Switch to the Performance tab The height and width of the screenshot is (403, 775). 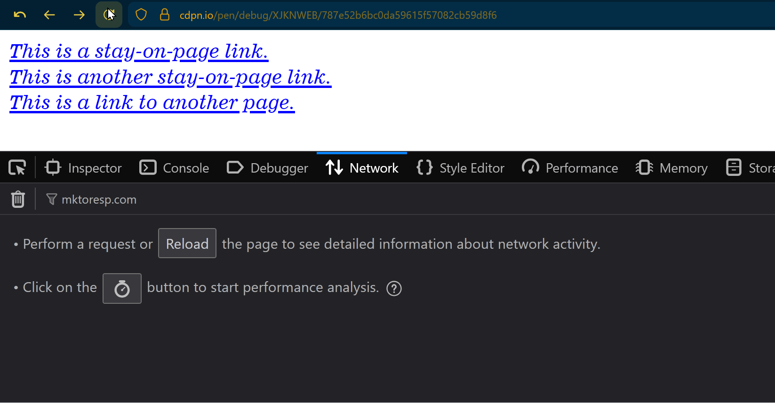pyautogui.click(x=570, y=168)
